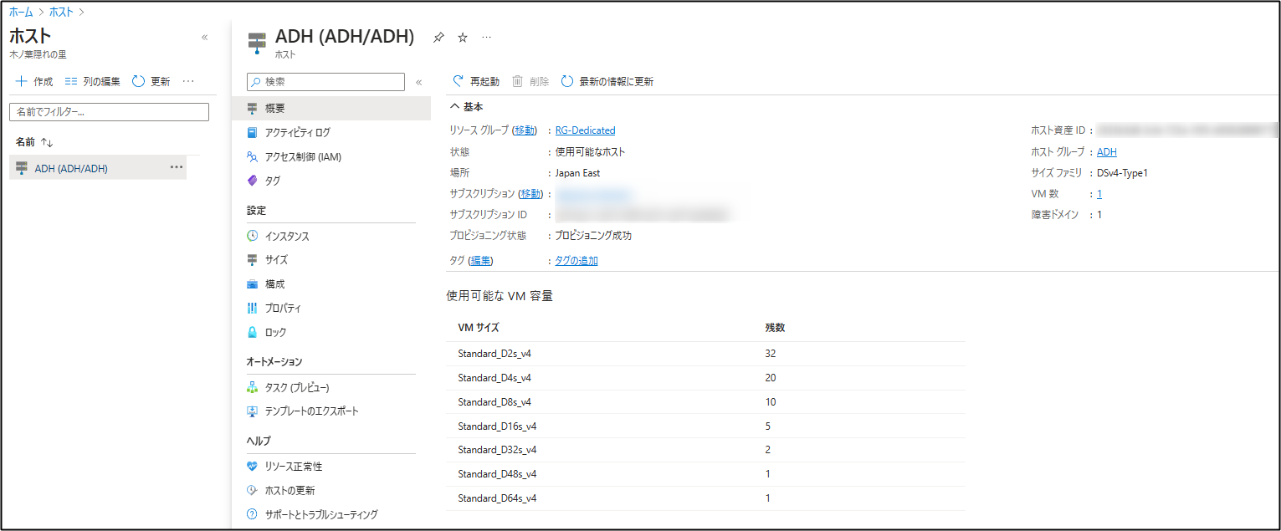Click 移動 link beside サブスクリプション
The image size is (1281, 531).
[530, 194]
